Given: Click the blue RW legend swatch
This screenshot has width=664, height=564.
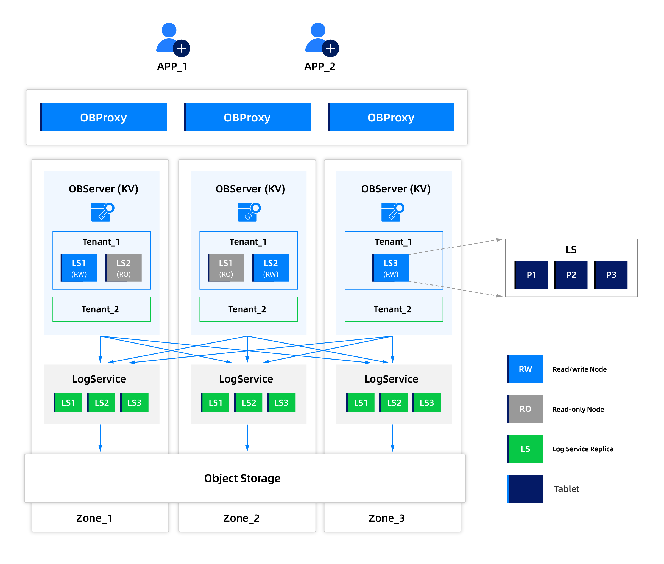Looking at the screenshot, I should 525,369.
